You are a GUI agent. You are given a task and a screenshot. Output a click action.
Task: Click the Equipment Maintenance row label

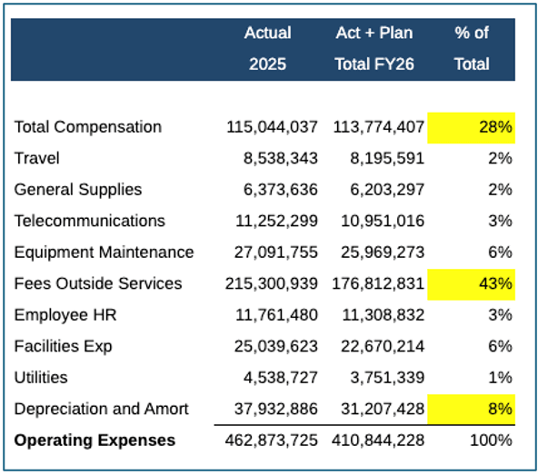(x=104, y=252)
